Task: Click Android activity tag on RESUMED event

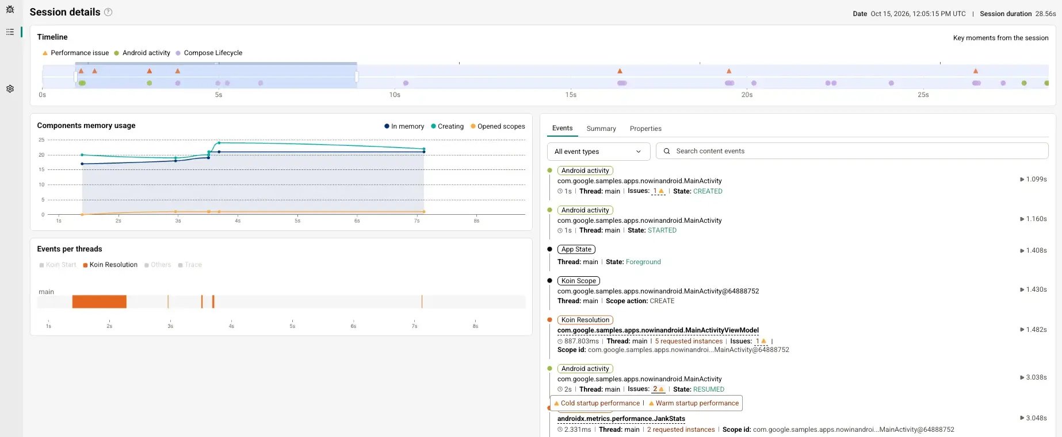Action: pyautogui.click(x=585, y=369)
